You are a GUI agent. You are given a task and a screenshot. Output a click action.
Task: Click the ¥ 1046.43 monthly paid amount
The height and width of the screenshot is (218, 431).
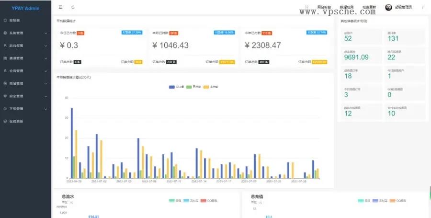pos(170,46)
